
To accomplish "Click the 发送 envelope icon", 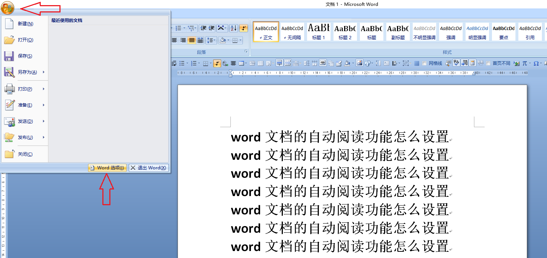I will click(x=9, y=121).
